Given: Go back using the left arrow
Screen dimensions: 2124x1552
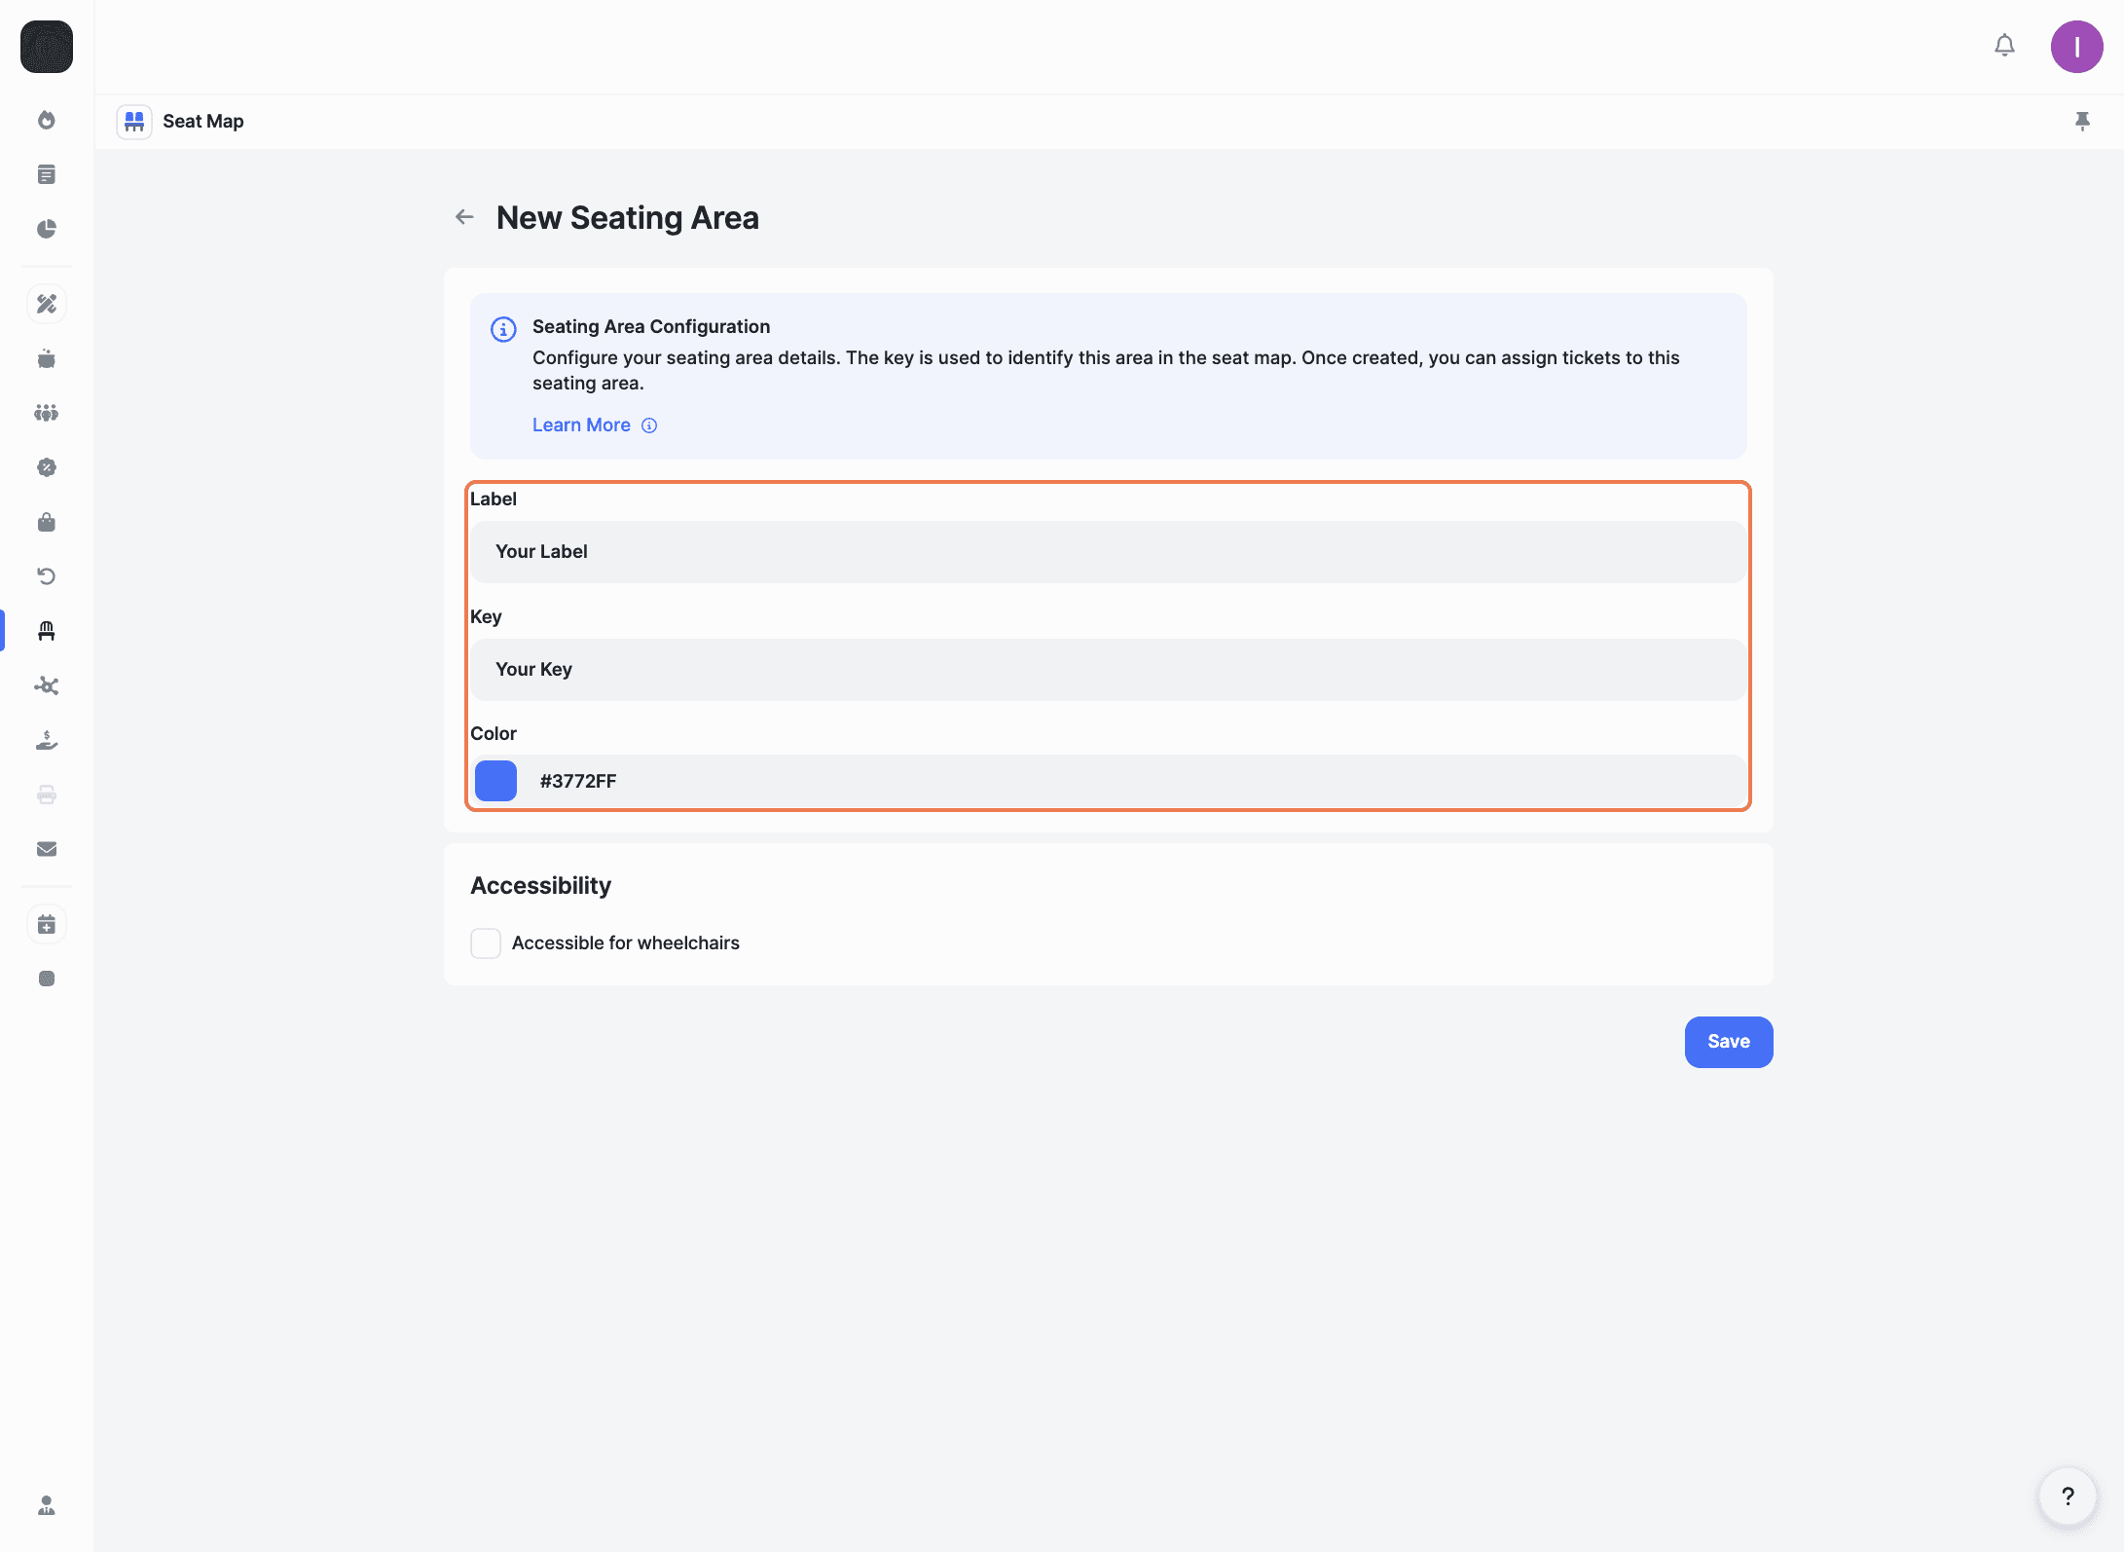Looking at the screenshot, I should [464, 217].
